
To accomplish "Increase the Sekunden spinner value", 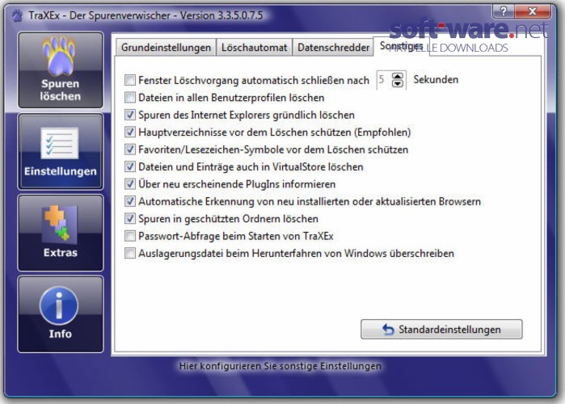I will click(398, 76).
